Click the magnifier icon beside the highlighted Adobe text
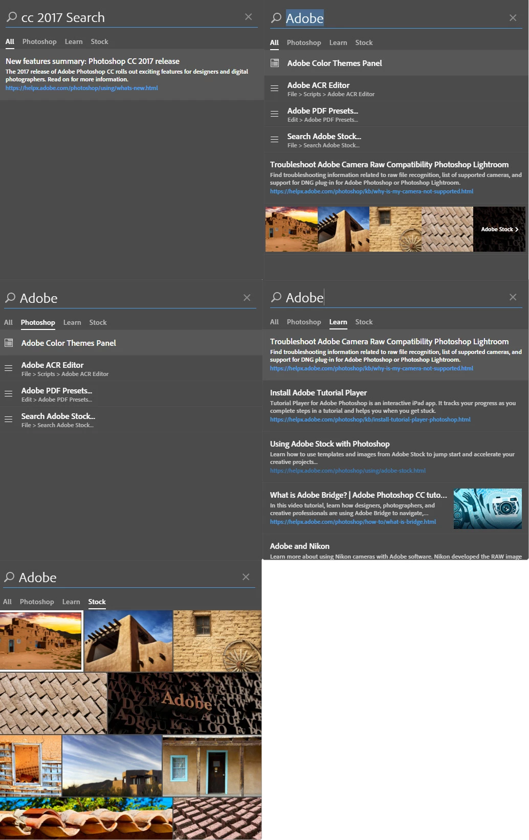 [x=276, y=18]
